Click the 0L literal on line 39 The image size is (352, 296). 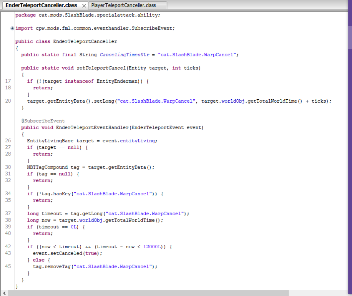pyautogui.click(x=73, y=227)
